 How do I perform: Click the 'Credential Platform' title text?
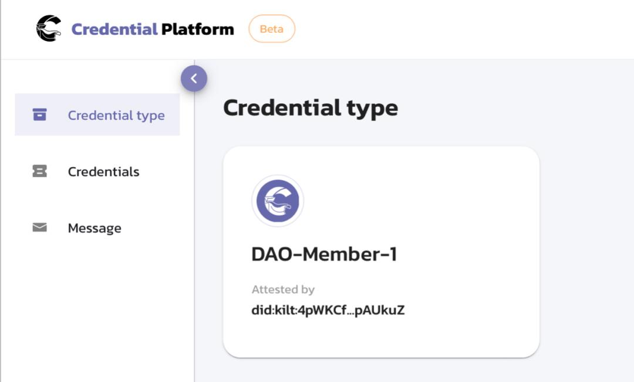(153, 29)
